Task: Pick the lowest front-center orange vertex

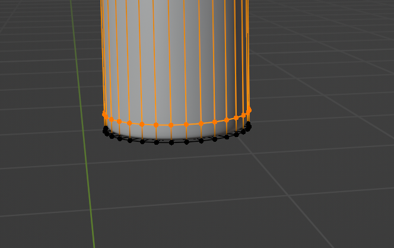Action: [170, 125]
